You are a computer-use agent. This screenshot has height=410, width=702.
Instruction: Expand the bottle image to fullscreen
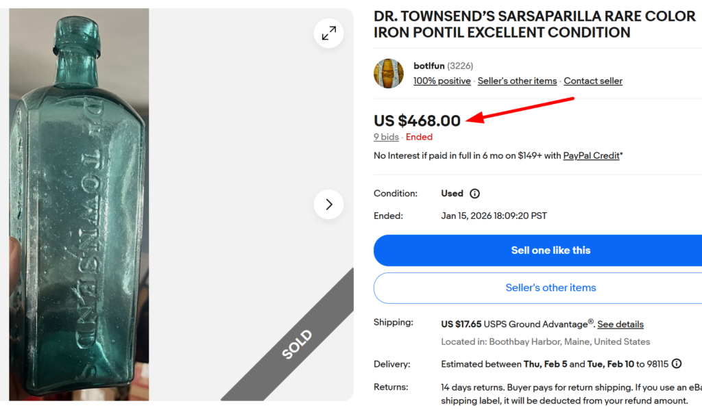329,33
